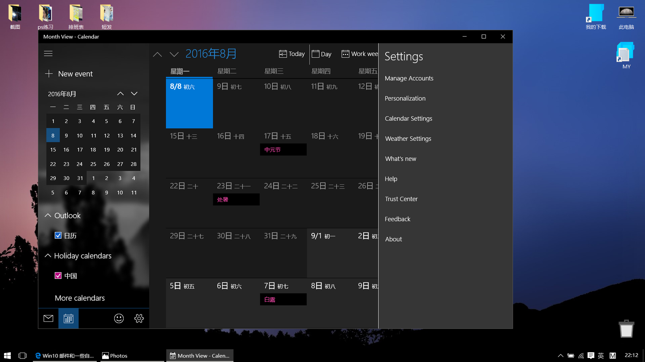Open Feedback in Settings panel
The image size is (645, 362).
(x=397, y=219)
